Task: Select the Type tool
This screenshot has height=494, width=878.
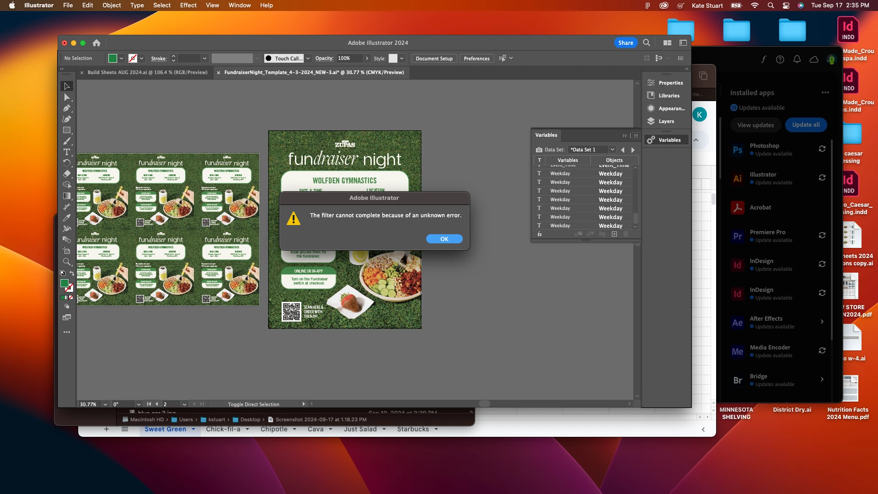Action: pos(66,152)
